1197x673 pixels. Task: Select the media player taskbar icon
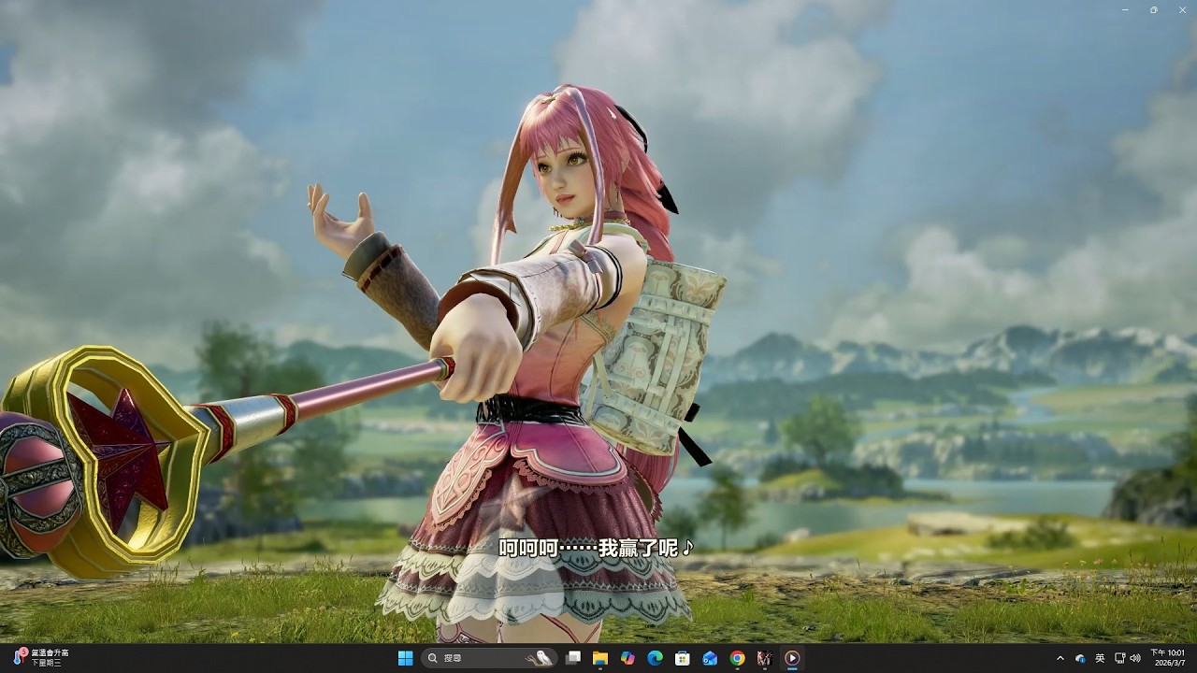click(x=792, y=658)
